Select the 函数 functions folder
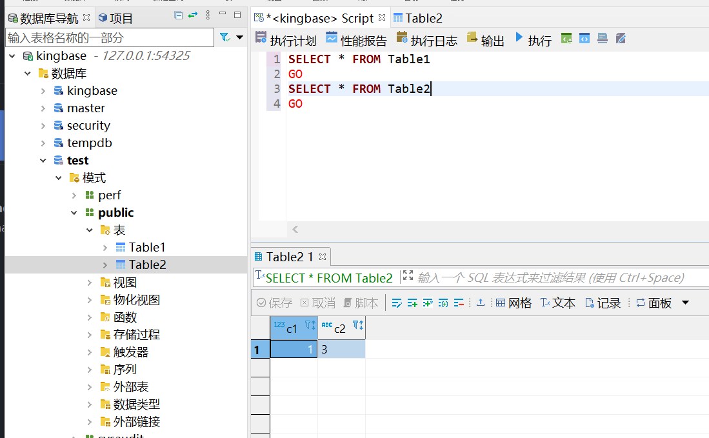Screen dimensions: 709x438 125,317
